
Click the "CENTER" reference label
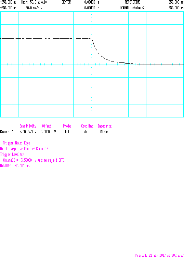[x=66, y=2]
